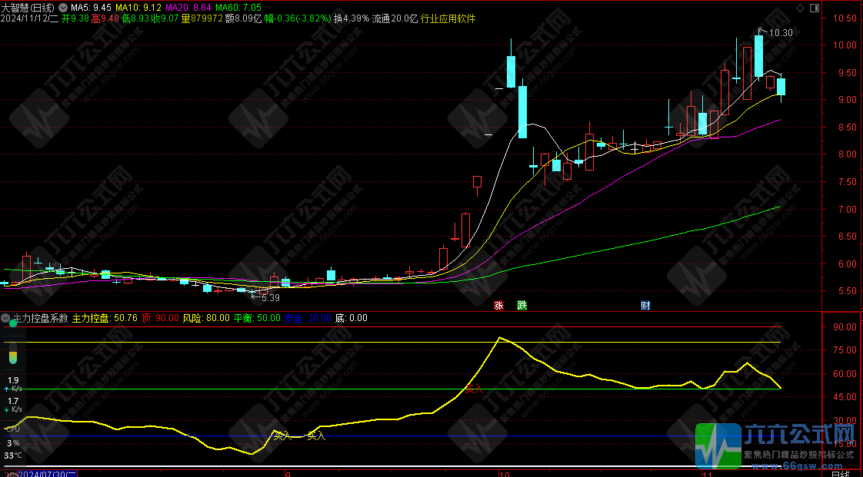Click the upload speed arrow indicator

pyautogui.click(x=8, y=389)
